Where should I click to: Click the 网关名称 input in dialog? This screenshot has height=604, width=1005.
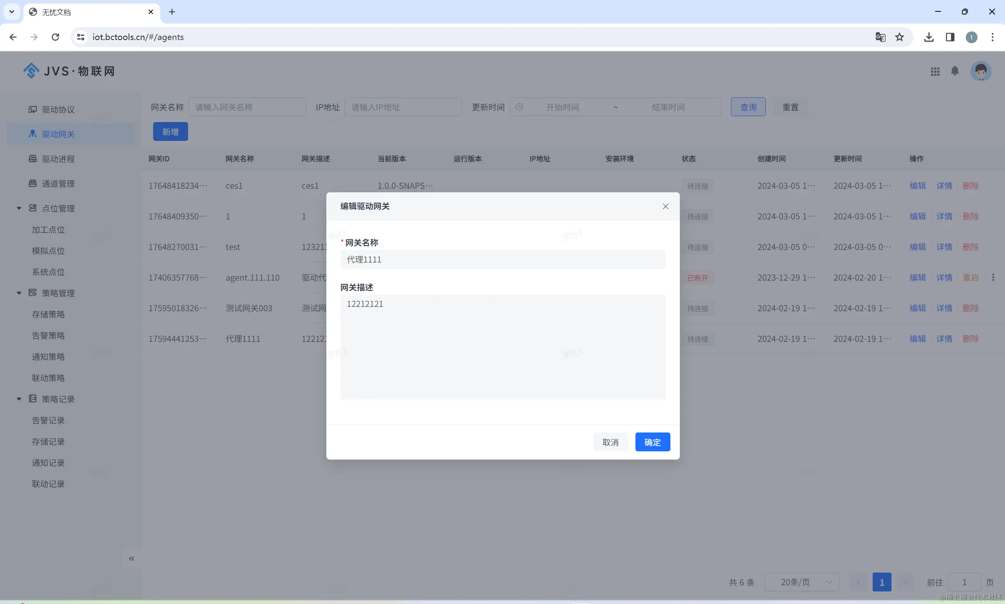coord(503,260)
